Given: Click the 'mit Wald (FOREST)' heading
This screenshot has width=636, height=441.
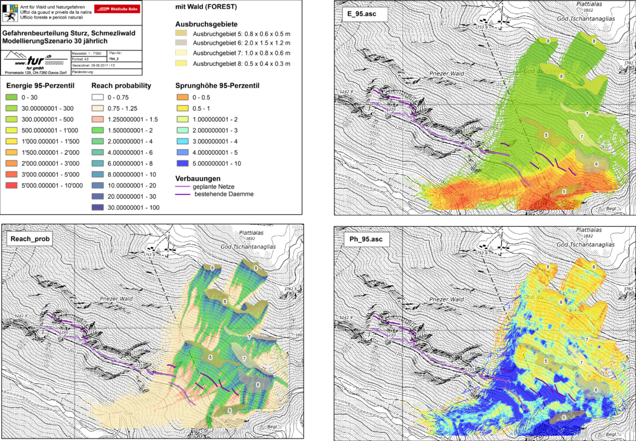Looking at the screenshot, I should (x=206, y=7).
